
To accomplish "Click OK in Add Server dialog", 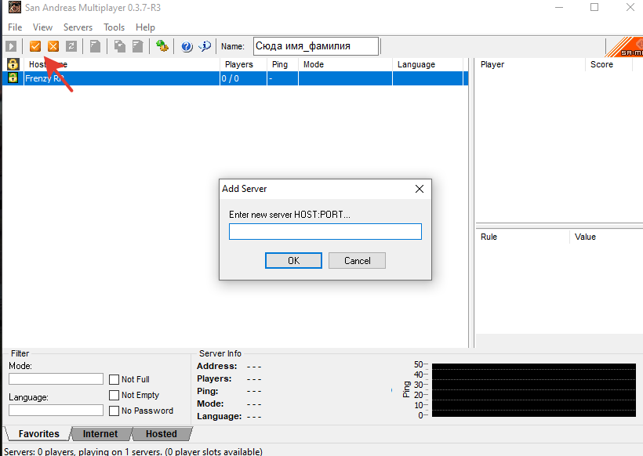I will (293, 261).
